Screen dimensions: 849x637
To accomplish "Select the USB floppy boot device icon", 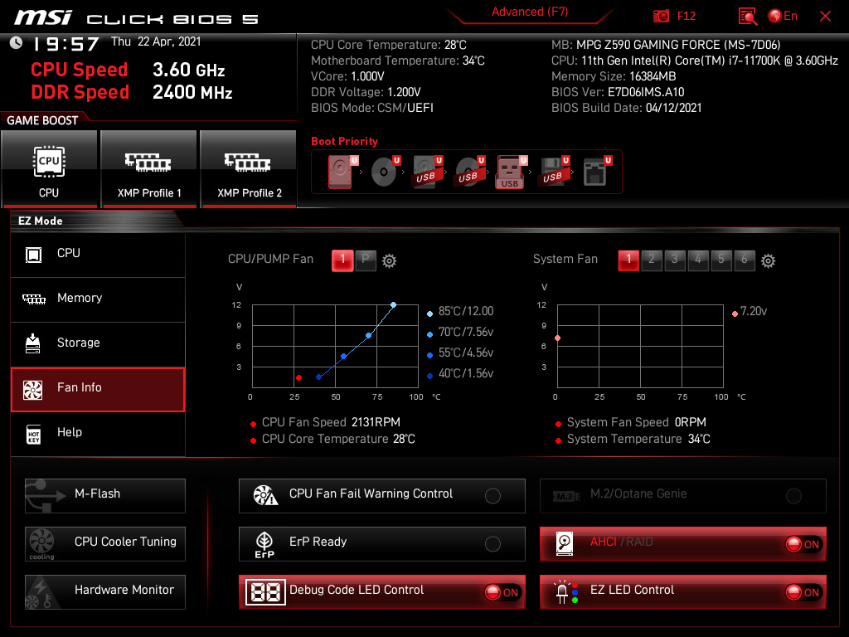I will [554, 172].
